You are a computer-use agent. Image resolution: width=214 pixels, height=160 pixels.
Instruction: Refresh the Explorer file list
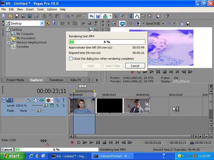coord(54,23)
